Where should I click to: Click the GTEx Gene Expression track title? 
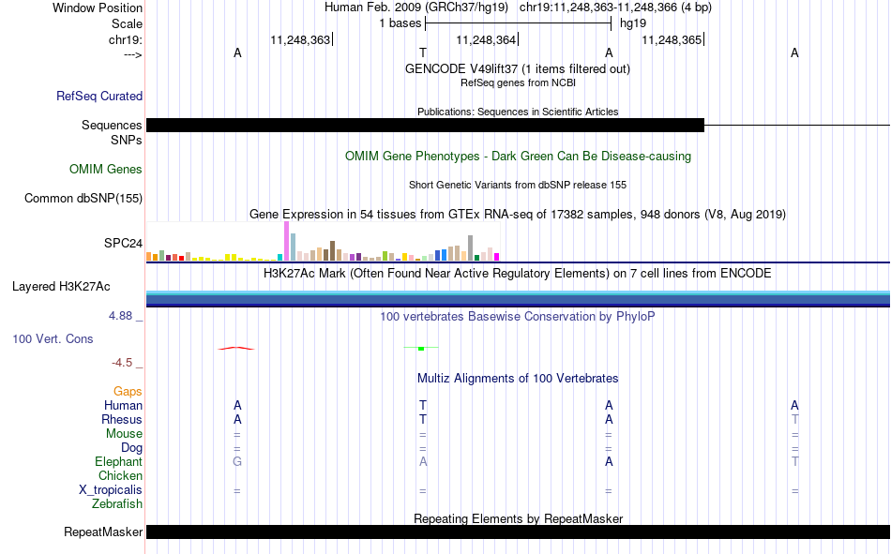coord(518,215)
